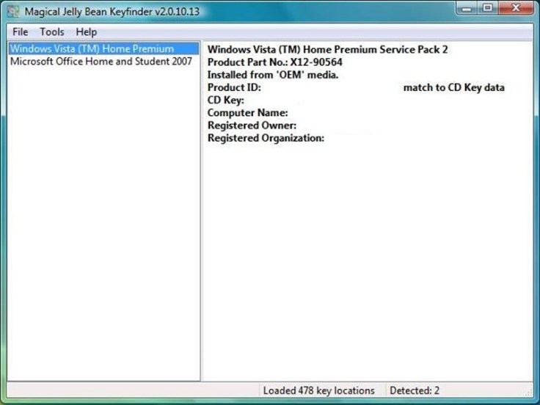The image size is (540, 405).
Task: Click the 'Detected: 2' status panel
Action: click(x=415, y=390)
